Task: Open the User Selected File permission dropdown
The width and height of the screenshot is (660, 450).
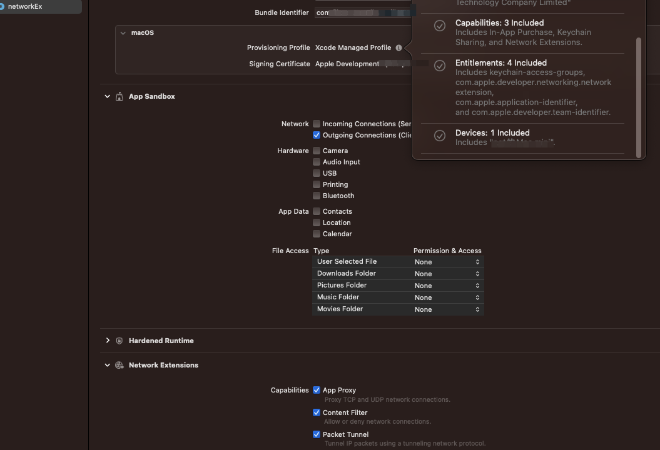Action: [x=447, y=262]
